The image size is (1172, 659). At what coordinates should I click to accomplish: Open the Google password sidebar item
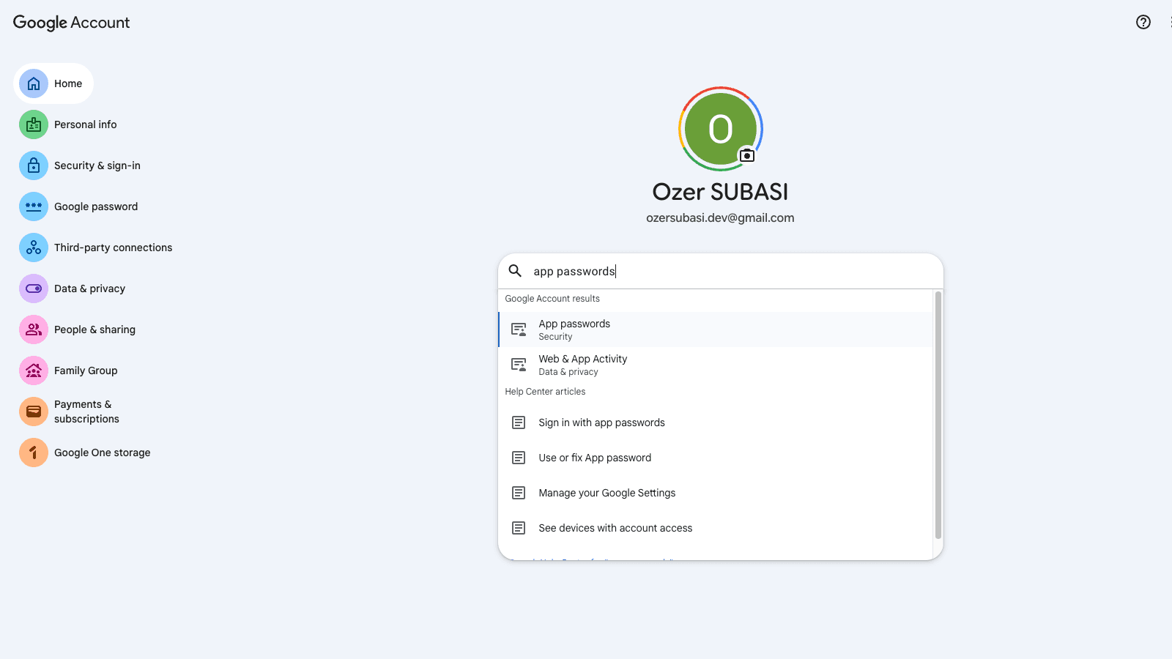coord(95,206)
